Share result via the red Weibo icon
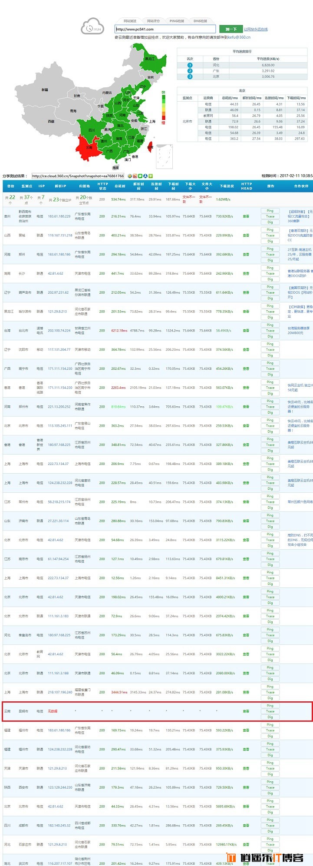This screenshot has width=313, height=866. pyautogui.click(x=135, y=176)
